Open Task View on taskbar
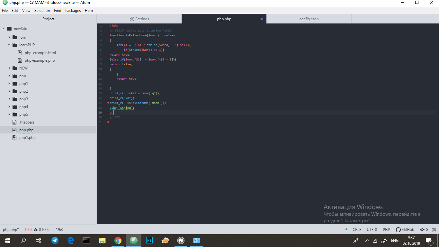 pyautogui.click(x=39, y=241)
